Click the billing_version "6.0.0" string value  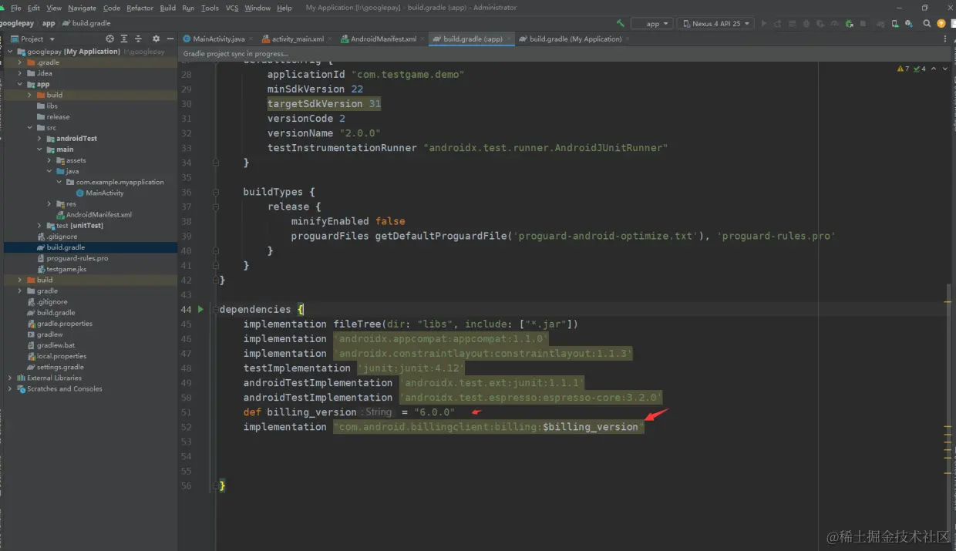pyautogui.click(x=434, y=412)
